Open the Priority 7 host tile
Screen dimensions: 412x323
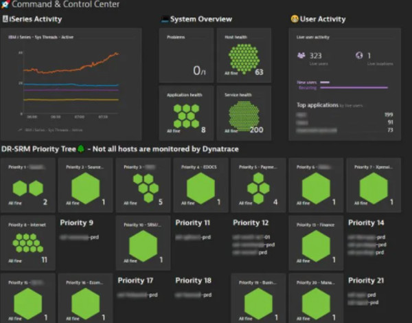point(374,185)
